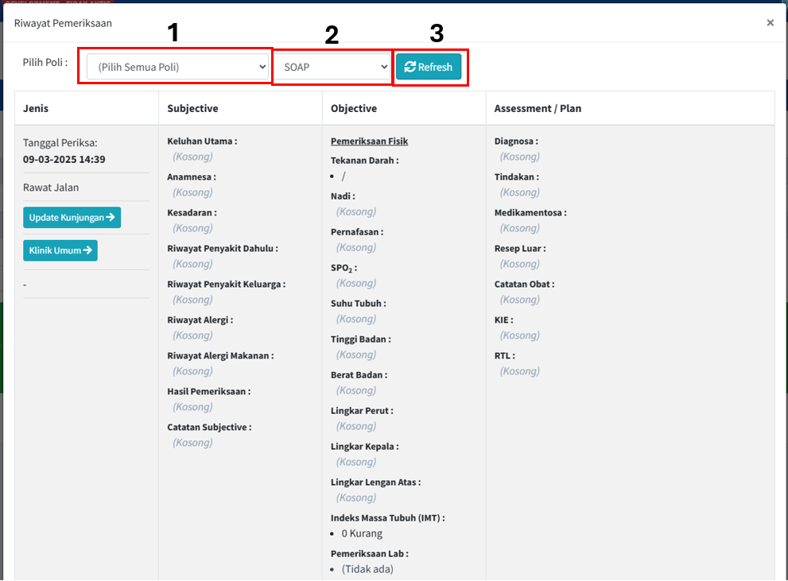Open the "Pilih Semua Poli" dropdown
788x581 pixels.
177,68
